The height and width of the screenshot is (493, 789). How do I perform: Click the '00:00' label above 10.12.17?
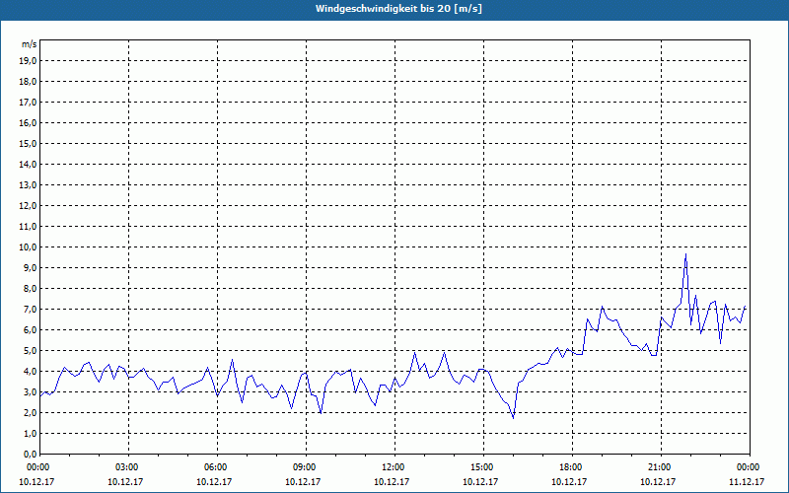coord(38,467)
